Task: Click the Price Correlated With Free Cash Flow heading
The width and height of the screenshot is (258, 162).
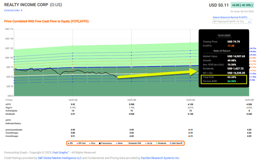Action: (x=46, y=21)
